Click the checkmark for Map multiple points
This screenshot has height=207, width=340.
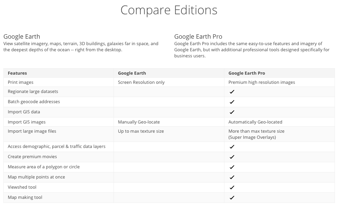(x=232, y=177)
